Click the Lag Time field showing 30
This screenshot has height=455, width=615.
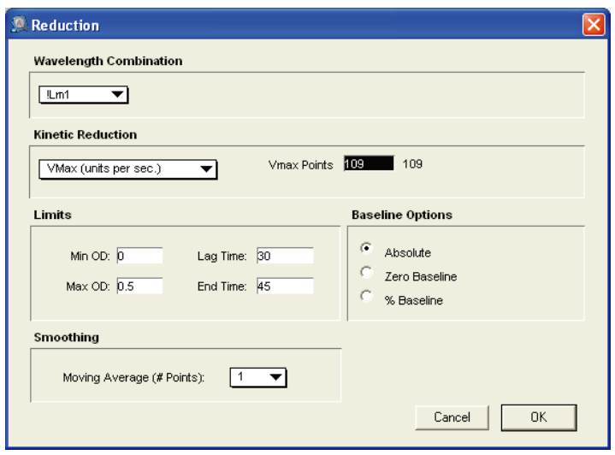[285, 256]
